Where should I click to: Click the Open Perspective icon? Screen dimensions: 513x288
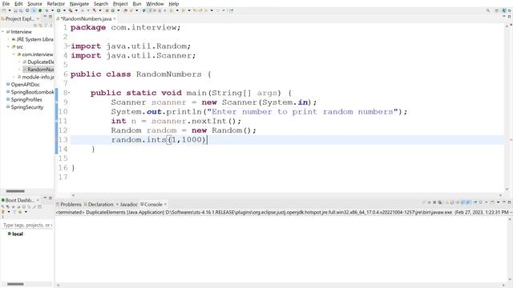[x=497, y=10]
